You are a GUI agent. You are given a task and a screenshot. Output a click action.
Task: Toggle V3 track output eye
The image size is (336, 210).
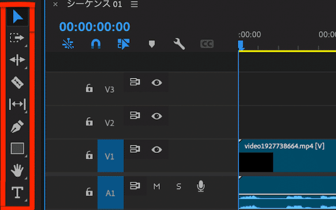[x=156, y=82]
